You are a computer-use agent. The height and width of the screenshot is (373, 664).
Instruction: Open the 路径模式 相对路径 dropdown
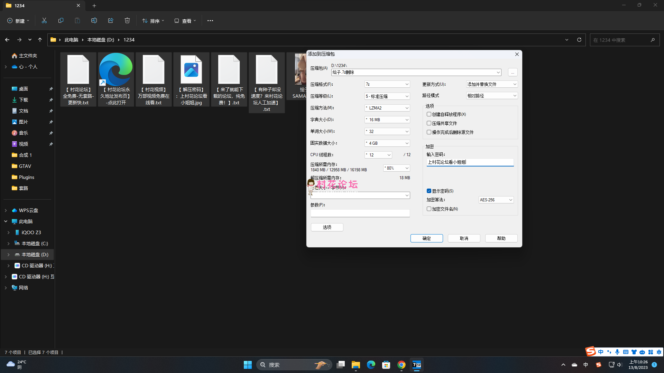pyautogui.click(x=492, y=96)
